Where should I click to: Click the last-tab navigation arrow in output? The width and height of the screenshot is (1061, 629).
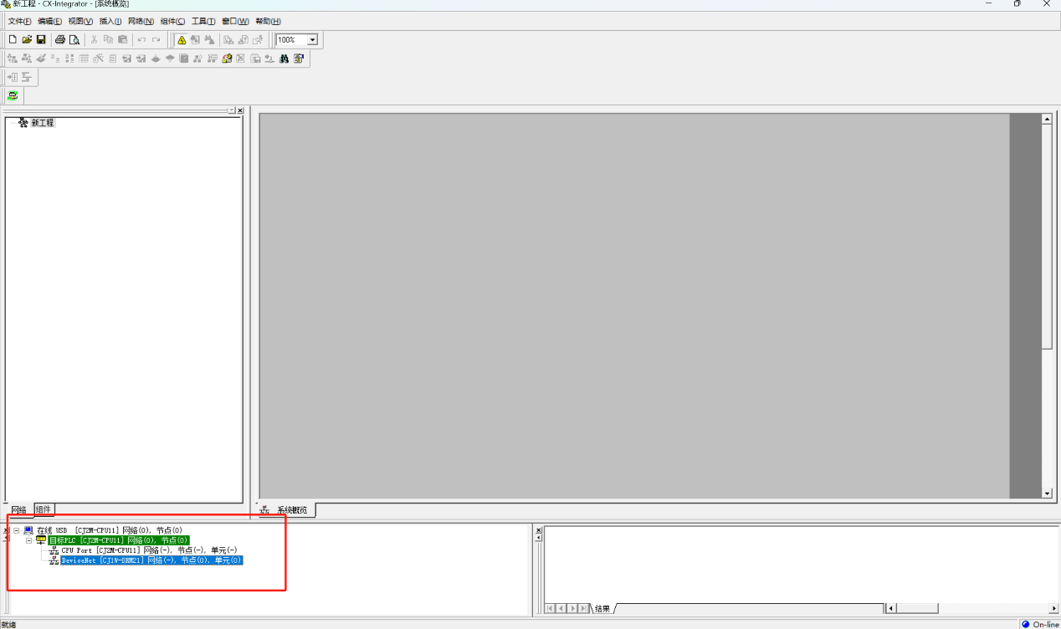[582, 608]
